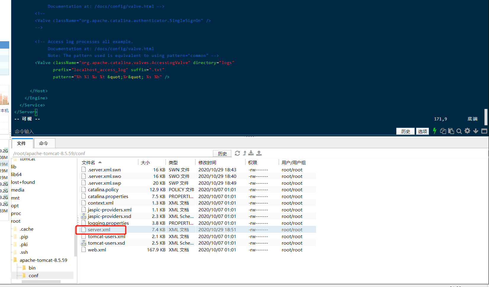
Task: Click the fullscreen window icon in terminal toolbar
Action: click(x=484, y=131)
